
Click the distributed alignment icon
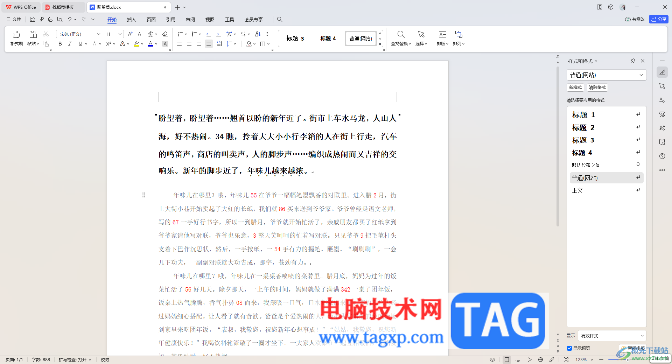click(x=219, y=44)
